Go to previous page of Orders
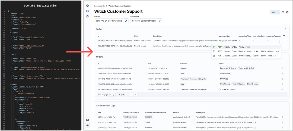293x131 pixels. click(x=131, y=95)
